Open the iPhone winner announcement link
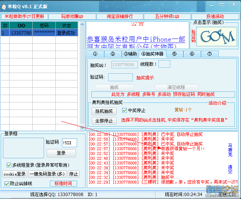This screenshot has width=241, height=199. click(136, 39)
